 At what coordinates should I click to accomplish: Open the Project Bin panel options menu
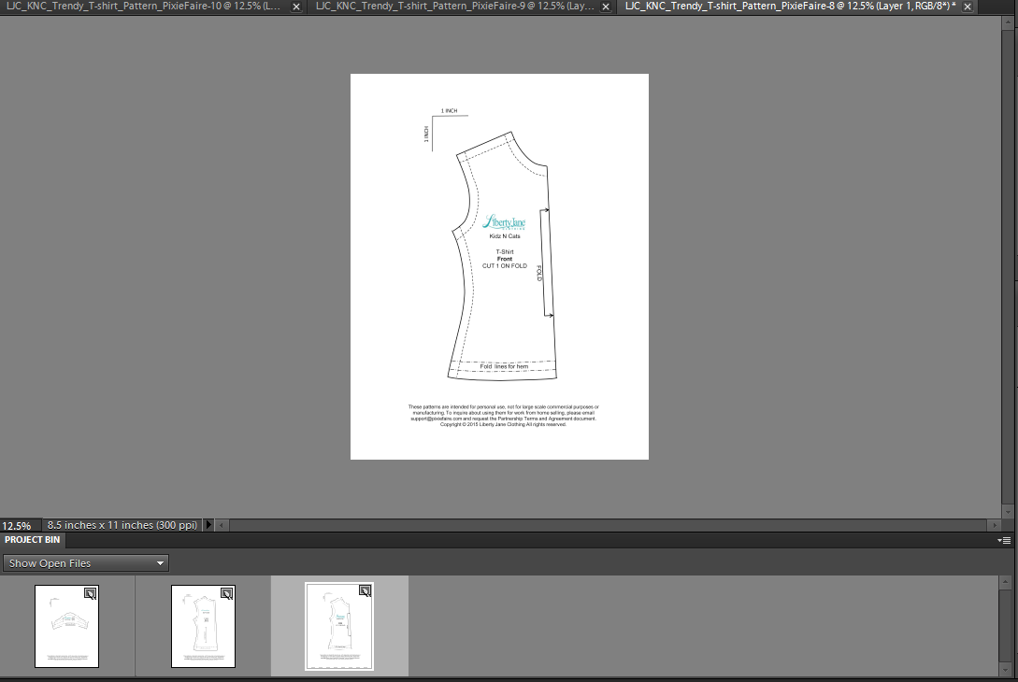click(x=1005, y=540)
